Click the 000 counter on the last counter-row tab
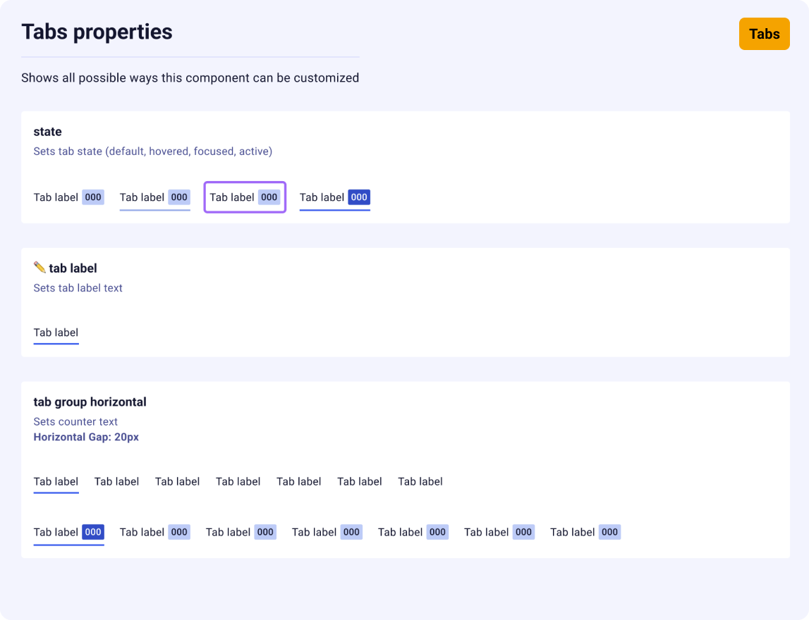The width and height of the screenshot is (809, 620). [609, 532]
